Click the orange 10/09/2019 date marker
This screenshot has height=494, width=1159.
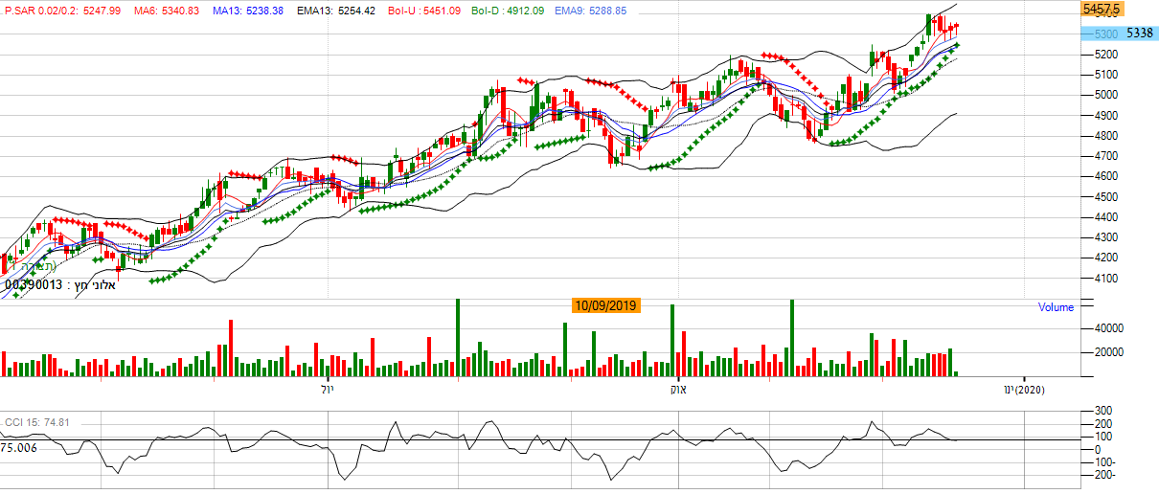606,306
